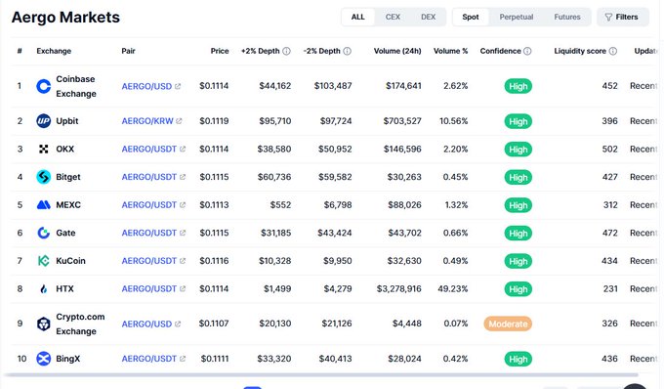Click the Confidence info icon

click(x=527, y=51)
